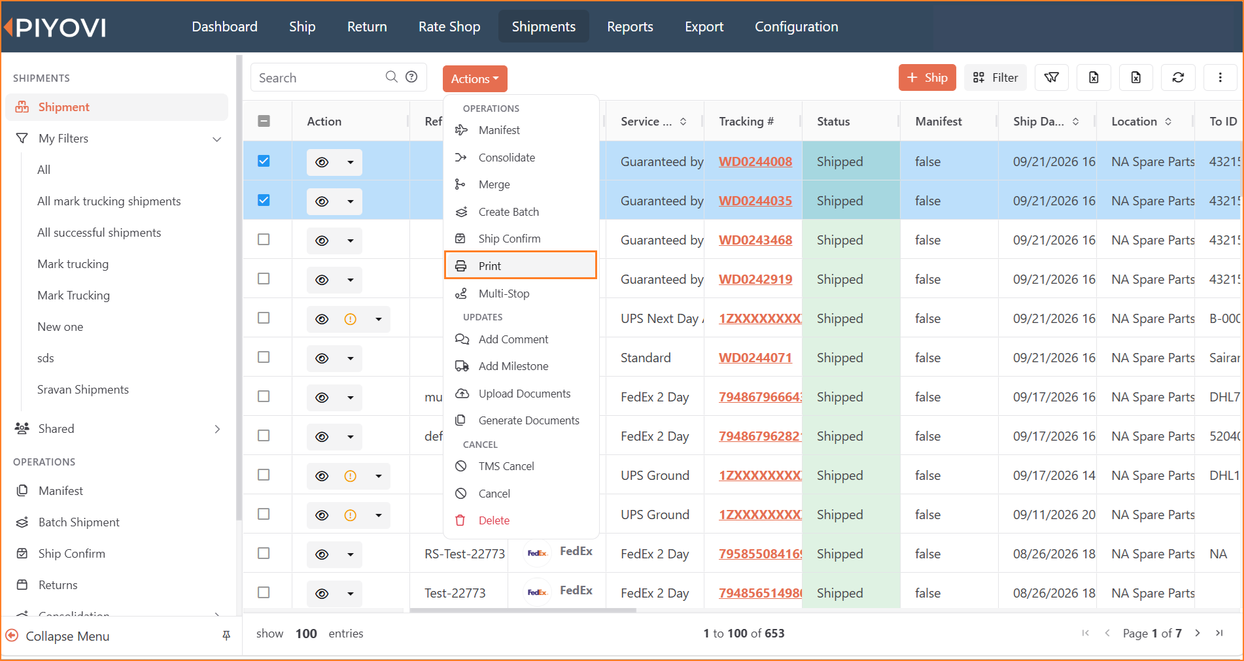1244x661 pixels.
Task: Change the 100 entries per page value
Action: pos(306,634)
